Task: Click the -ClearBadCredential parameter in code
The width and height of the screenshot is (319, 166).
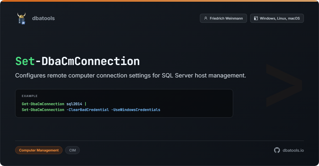Action: point(88,109)
